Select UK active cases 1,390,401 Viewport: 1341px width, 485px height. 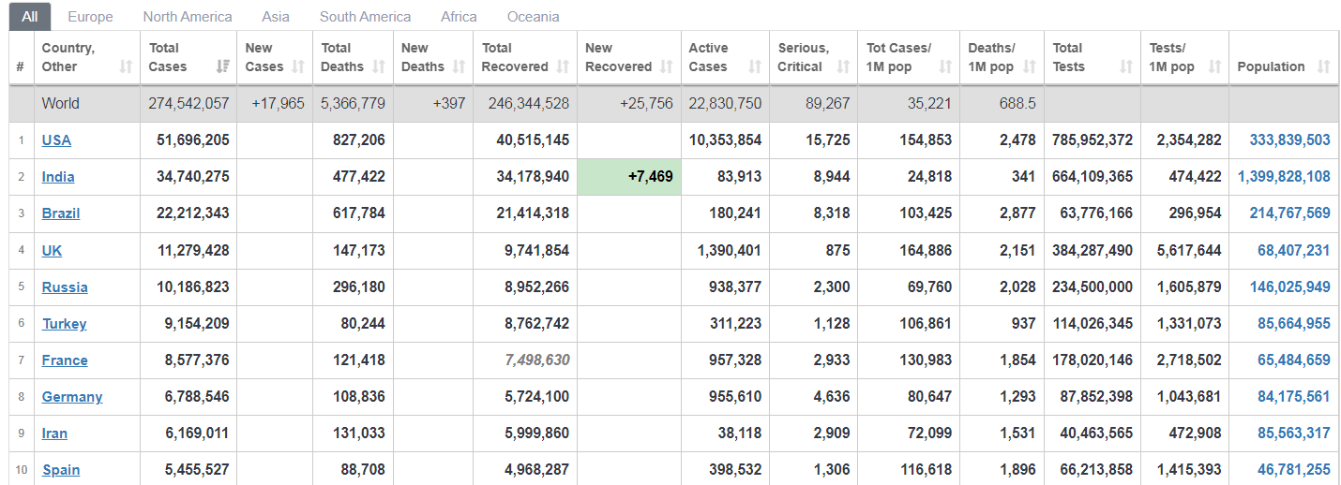click(x=730, y=250)
